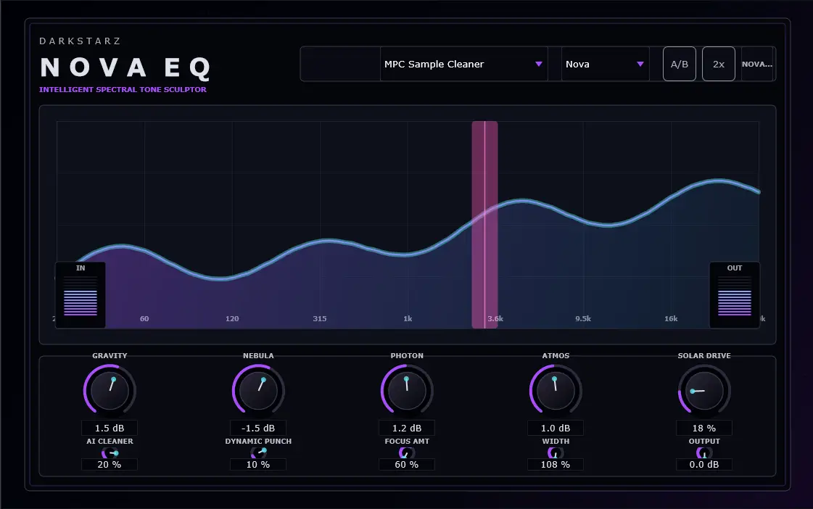The image size is (813, 509).
Task: Click the Dynamic Punch 10 % value field
Action: click(x=258, y=465)
